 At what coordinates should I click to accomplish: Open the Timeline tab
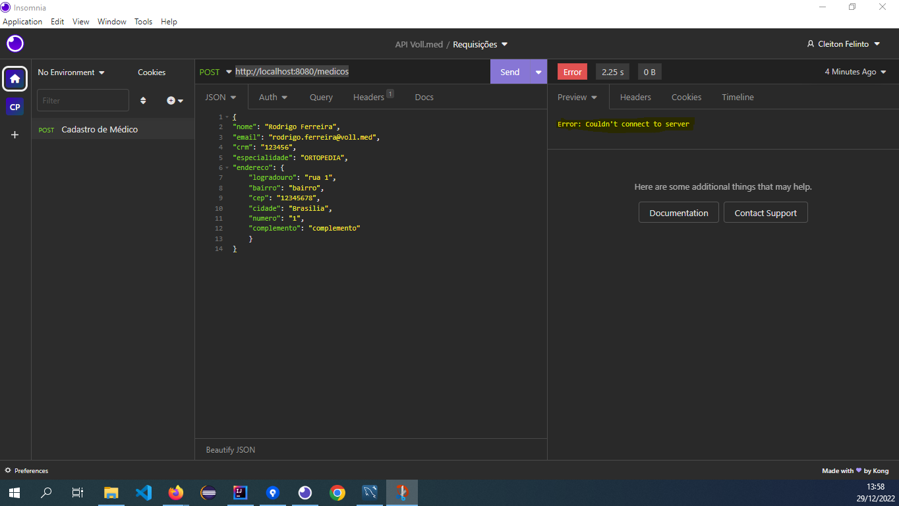738,97
